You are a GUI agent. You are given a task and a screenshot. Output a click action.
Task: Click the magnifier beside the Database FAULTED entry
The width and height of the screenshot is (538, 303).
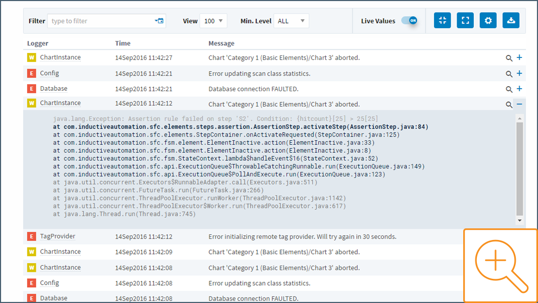click(509, 89)
